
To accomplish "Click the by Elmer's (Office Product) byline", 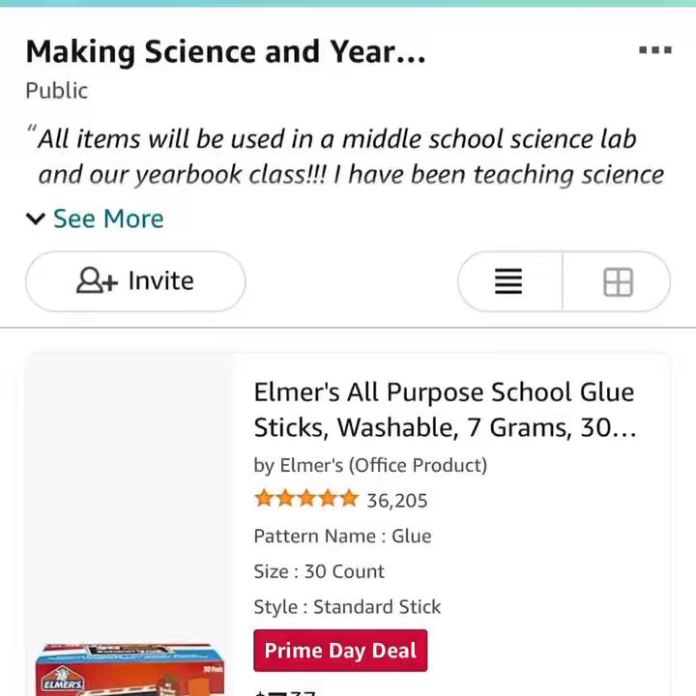I will click(x=370, y=465).
